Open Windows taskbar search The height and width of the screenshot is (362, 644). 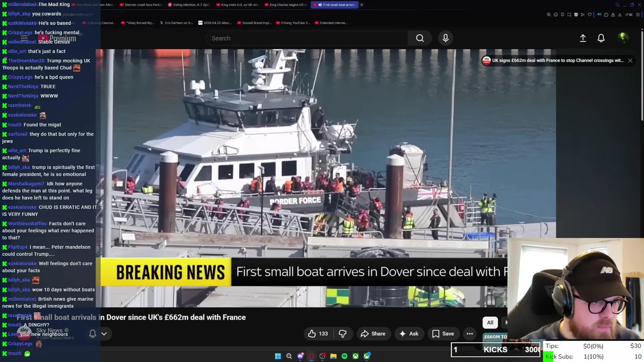(x=289, y=356)
